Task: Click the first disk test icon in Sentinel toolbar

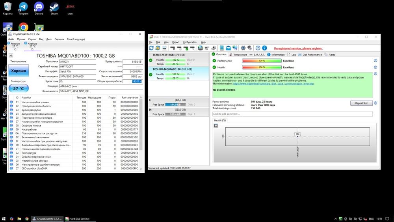Action: [x=173, y=48]
